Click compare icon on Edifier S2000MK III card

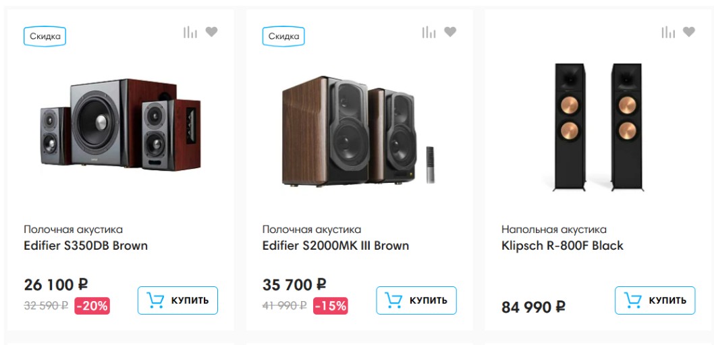429,32
